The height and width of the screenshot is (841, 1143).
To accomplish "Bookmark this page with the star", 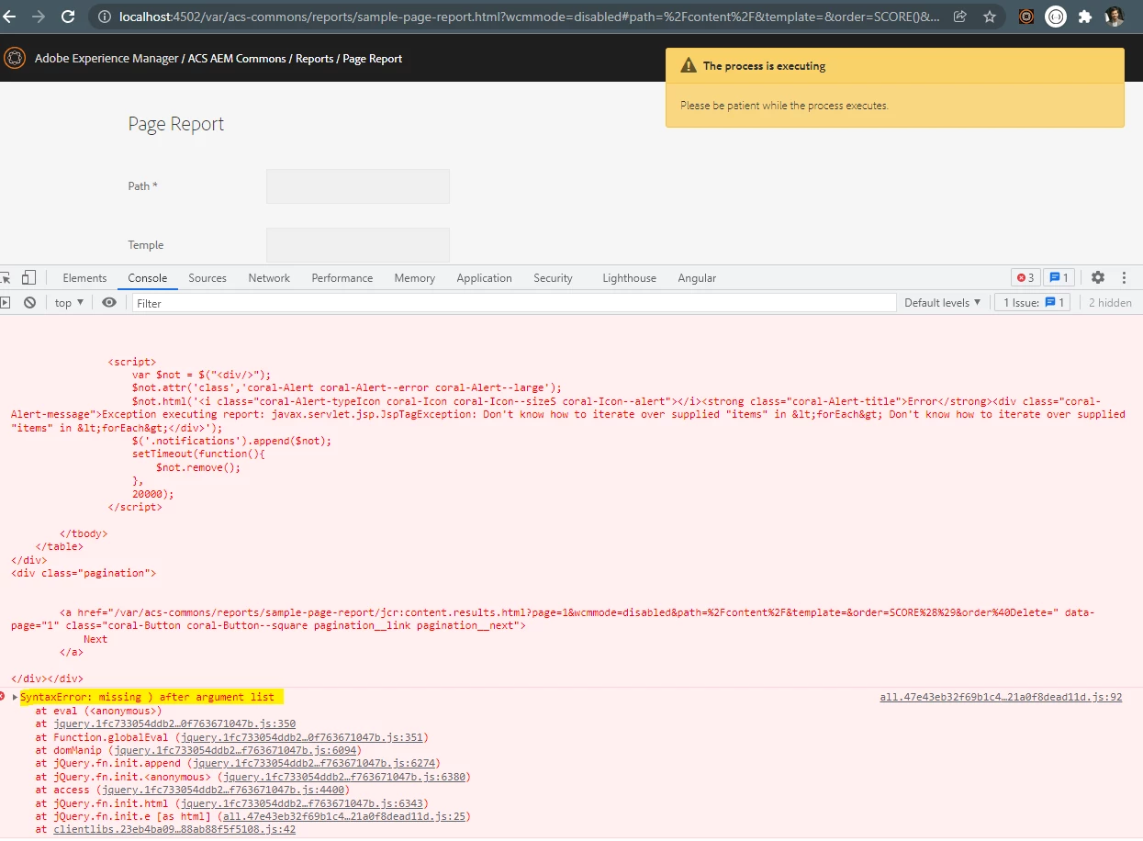I will click(989, 17).
